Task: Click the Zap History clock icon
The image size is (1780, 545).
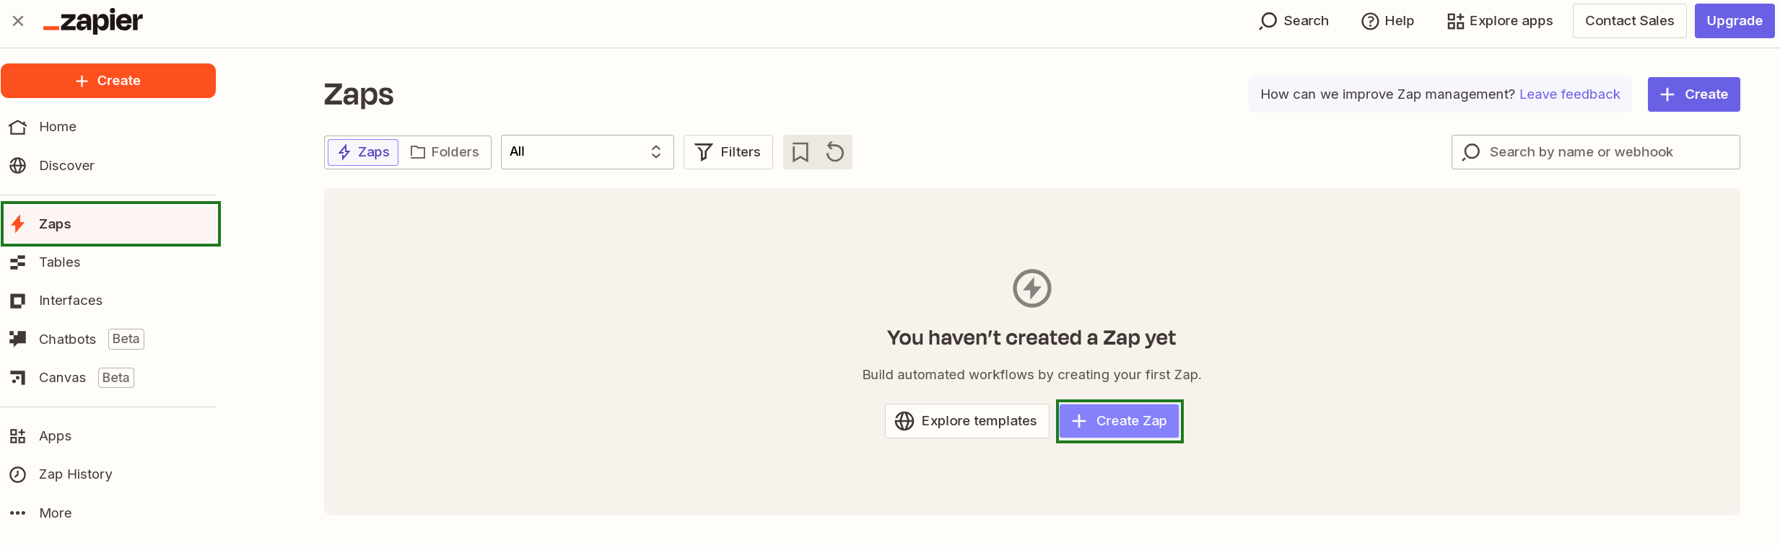Action: click(18, 474)
